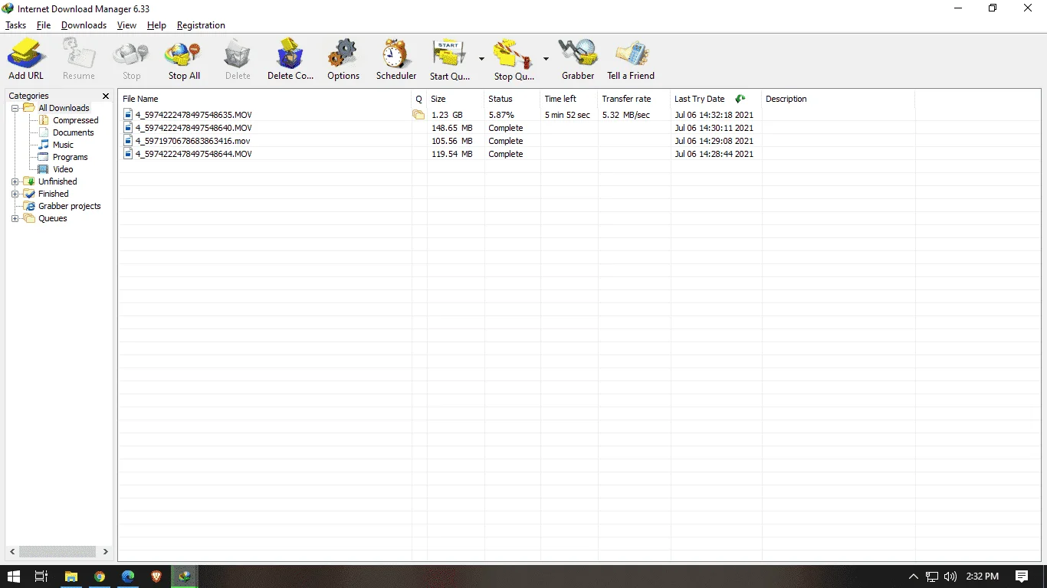Click the categories horizontal scrollbar thumb
Image resolution: width=1047 pixels, height=588 pixels.
point(57,551)
